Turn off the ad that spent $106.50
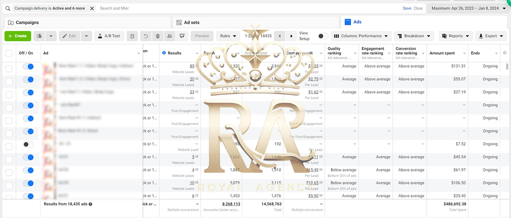Viewport: 511px width, 218px height. (x=28, y=183)
